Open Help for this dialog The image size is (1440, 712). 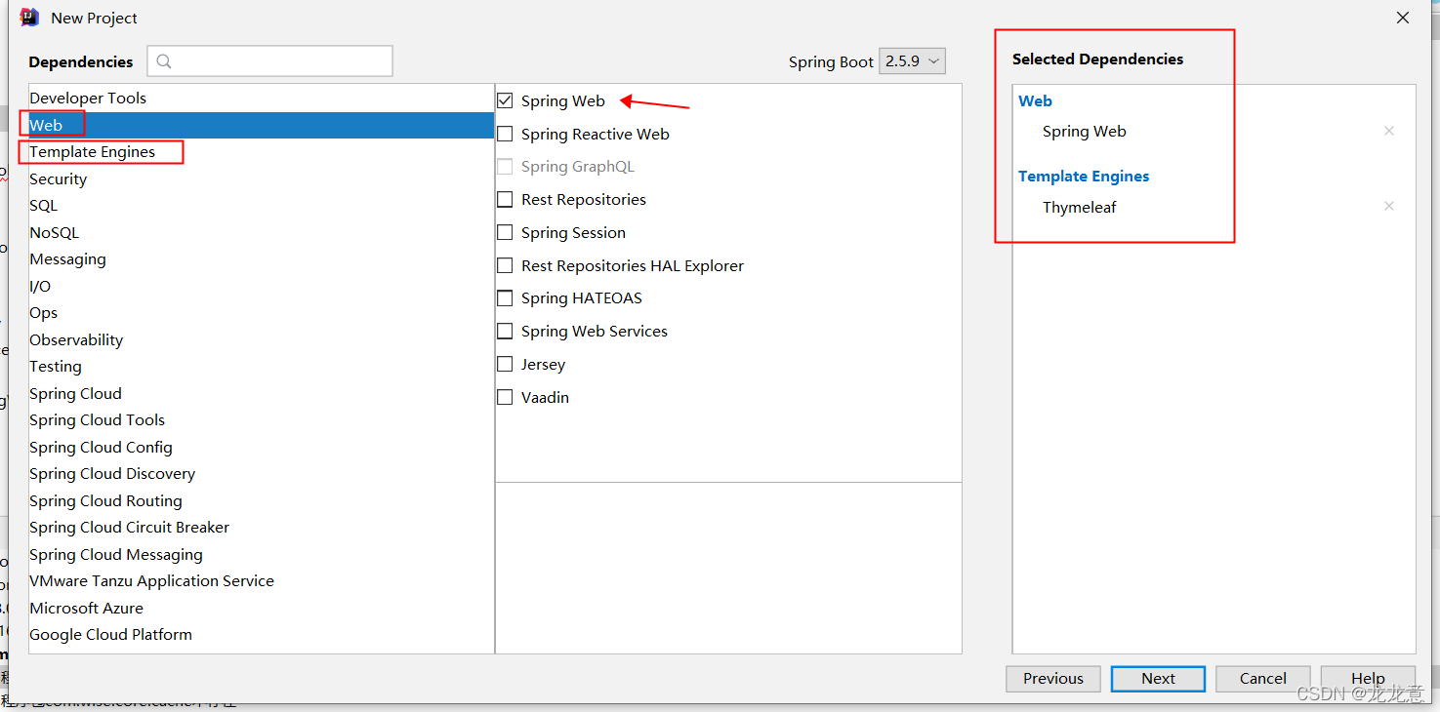(x=1368, y=679)
